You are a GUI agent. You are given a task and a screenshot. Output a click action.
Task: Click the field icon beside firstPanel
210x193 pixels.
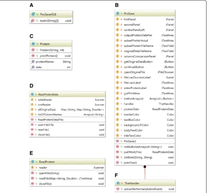(x=118, y=19)
